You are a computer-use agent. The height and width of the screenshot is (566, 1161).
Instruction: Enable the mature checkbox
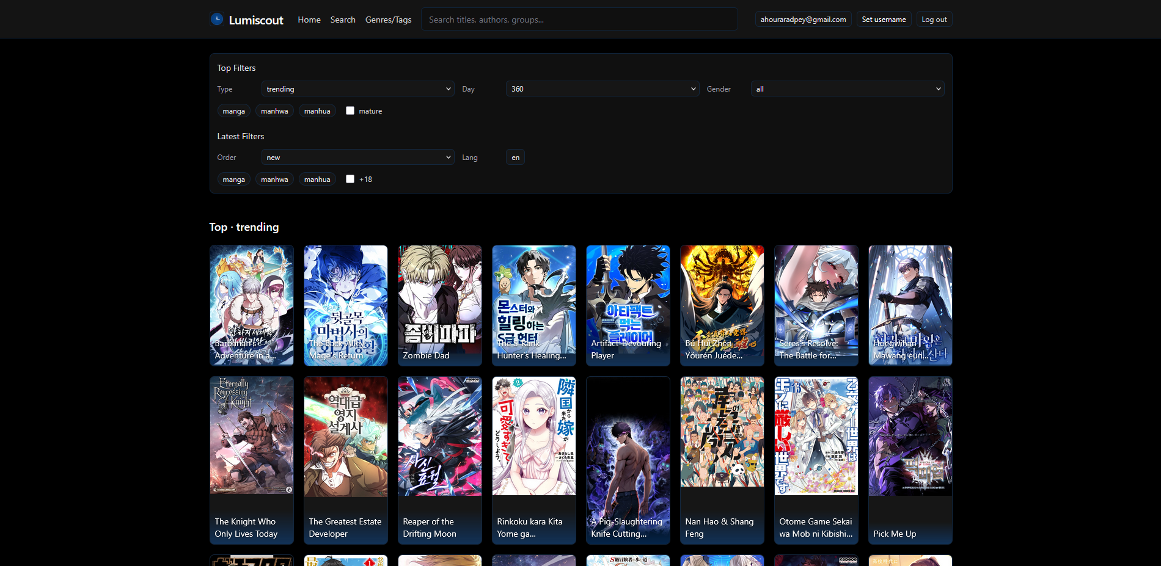[350, 111]
